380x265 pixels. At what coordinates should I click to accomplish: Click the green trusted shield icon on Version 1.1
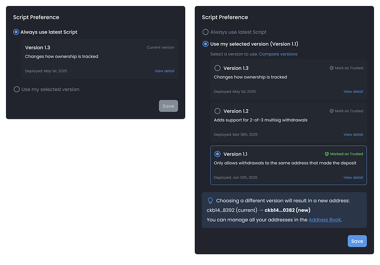327,154
